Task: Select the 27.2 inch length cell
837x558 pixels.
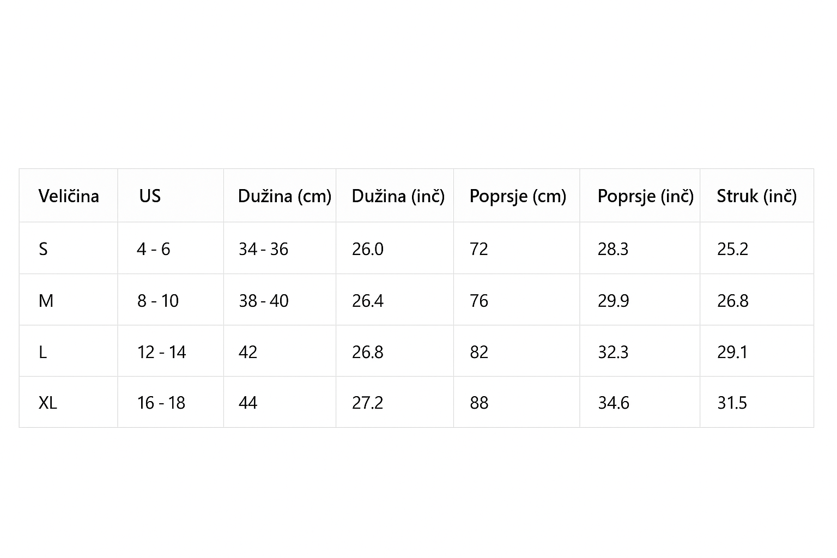Action: tap(367, 403)
